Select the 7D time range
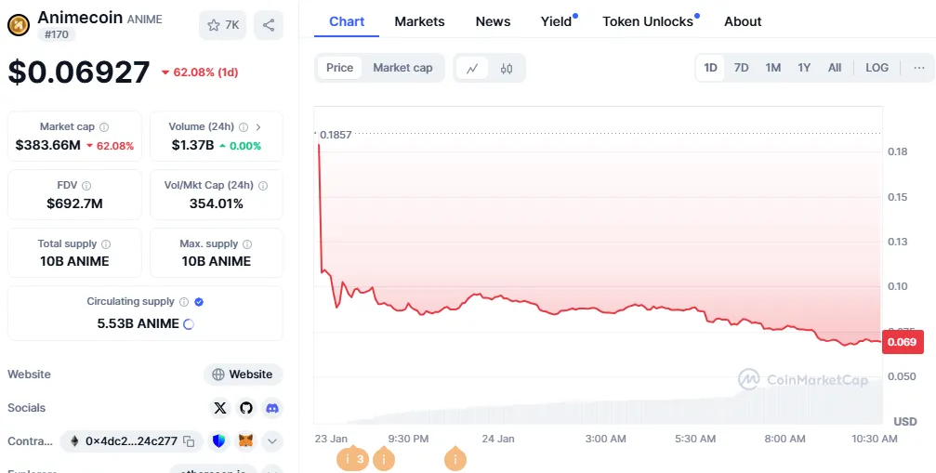Image resolution: width=936 pixels, height=473 pixels. (741, 68)
